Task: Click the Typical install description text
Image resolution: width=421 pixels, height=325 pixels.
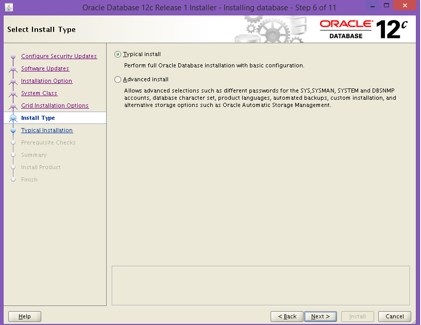Action: coord(214,66)
